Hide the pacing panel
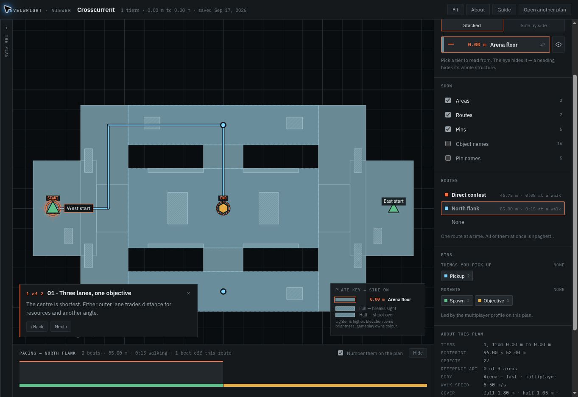Image resolution: width=578 pixels, height=397 pixels. pos(418,353)
